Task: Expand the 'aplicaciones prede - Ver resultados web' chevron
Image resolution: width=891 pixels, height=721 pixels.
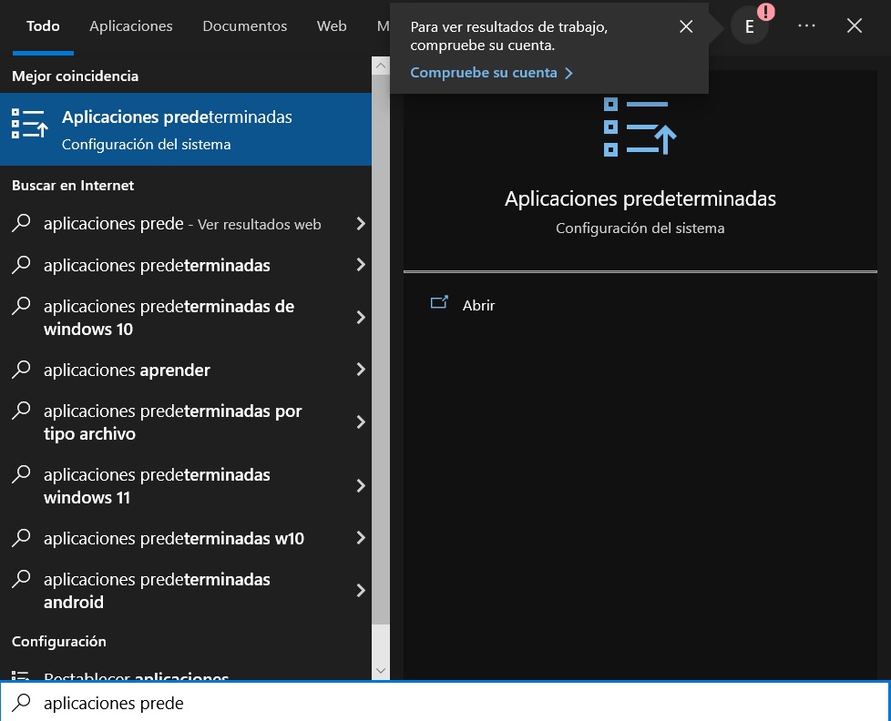Action: click(360, 224)
